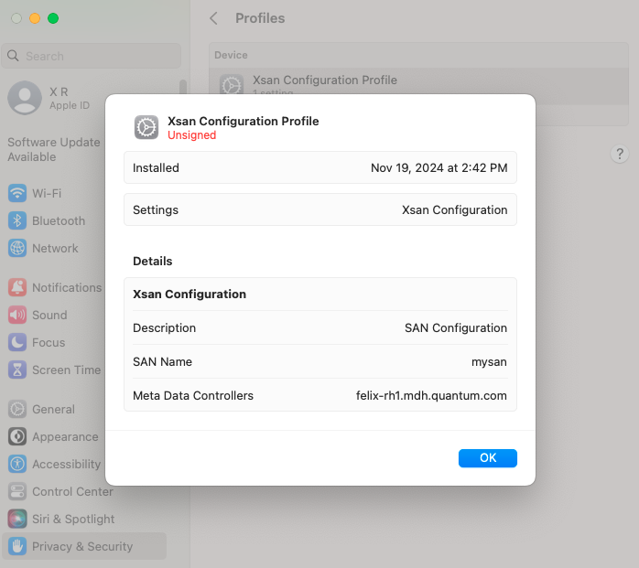
Task: Select the Network sidebar label
Action: click(x=55, y=248)
